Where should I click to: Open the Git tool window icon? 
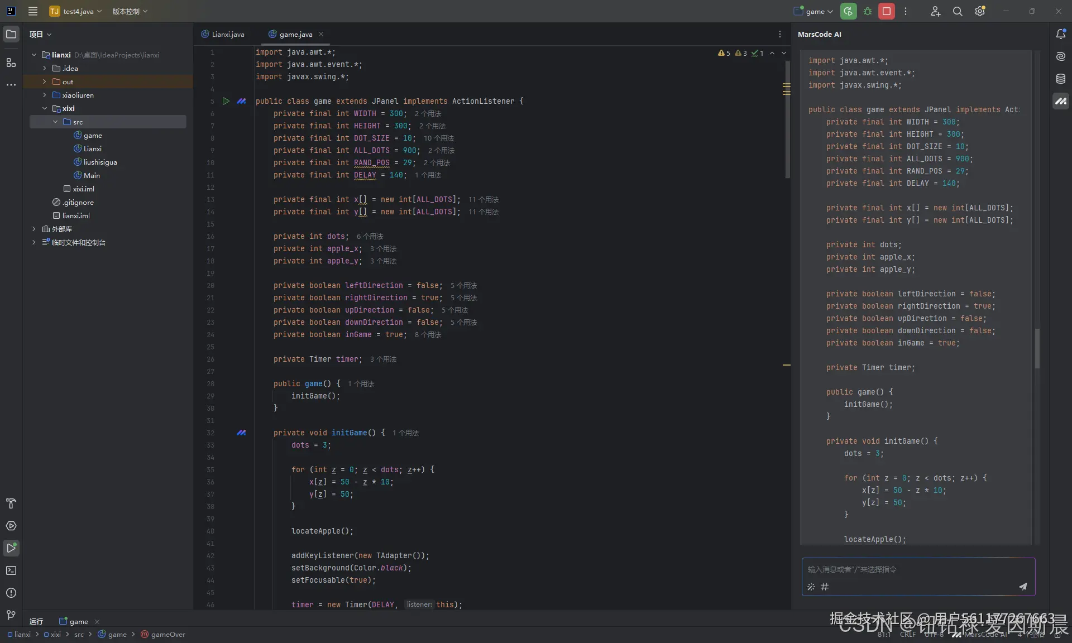point(11,615)
